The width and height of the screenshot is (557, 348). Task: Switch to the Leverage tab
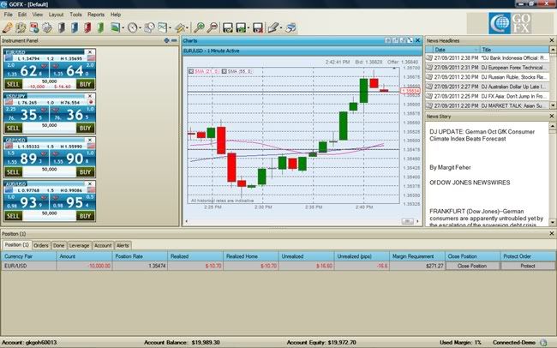79,244
